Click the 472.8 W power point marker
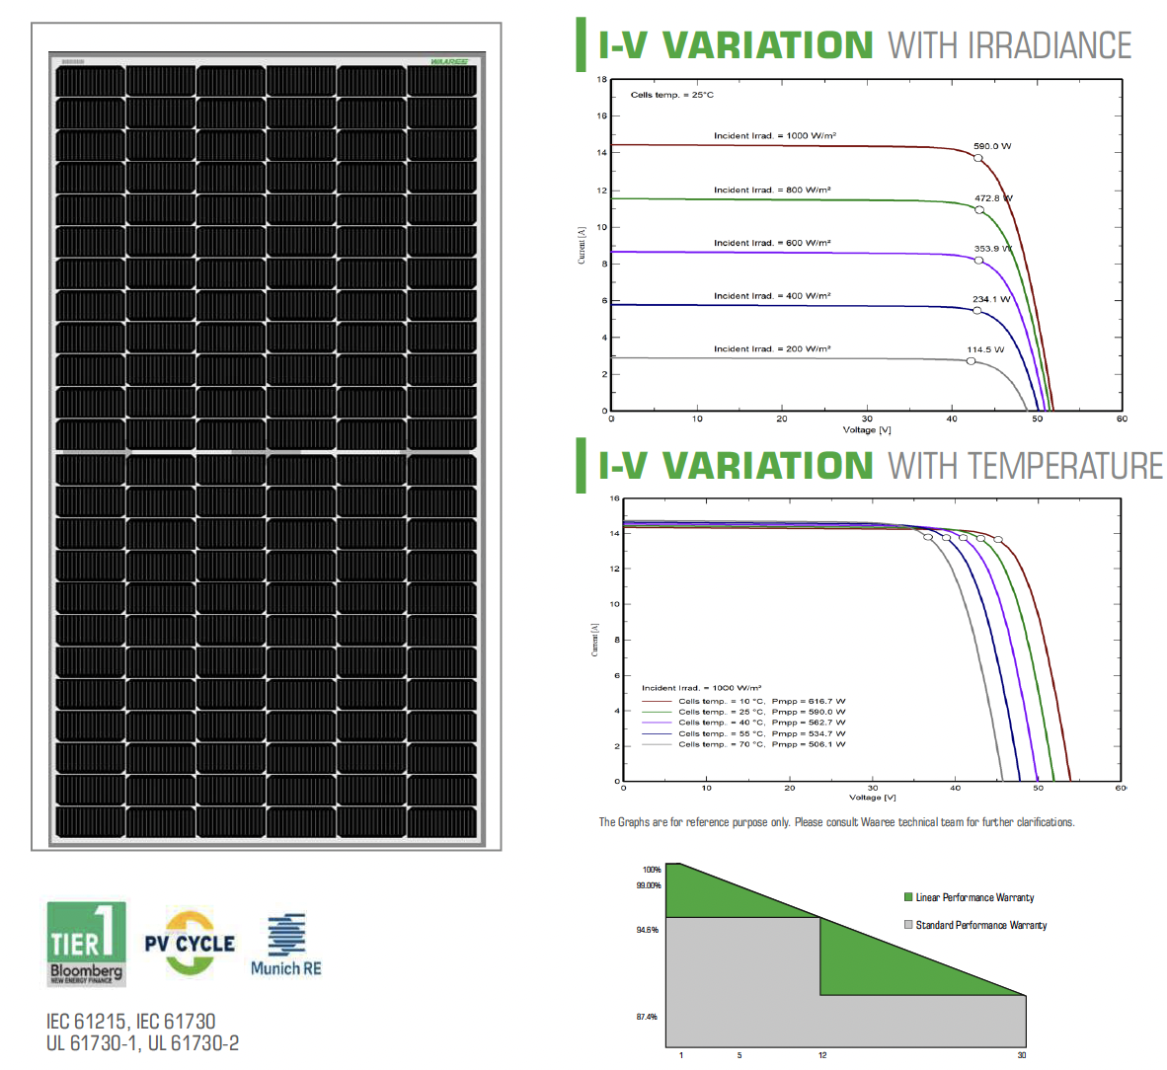Image resolution: width=1167 pixels, height=1070 pixels. coord(979,210)
